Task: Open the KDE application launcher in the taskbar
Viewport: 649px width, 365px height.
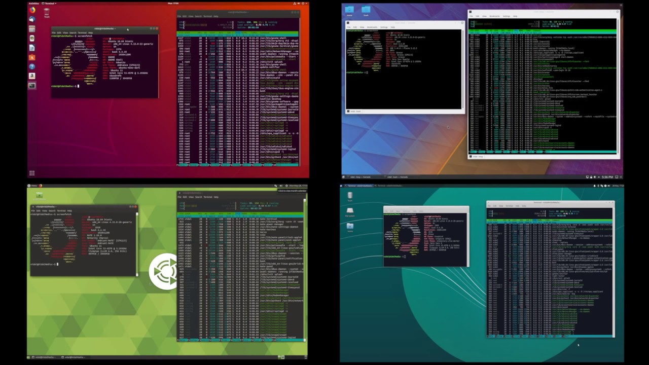Action: point(343,177)
